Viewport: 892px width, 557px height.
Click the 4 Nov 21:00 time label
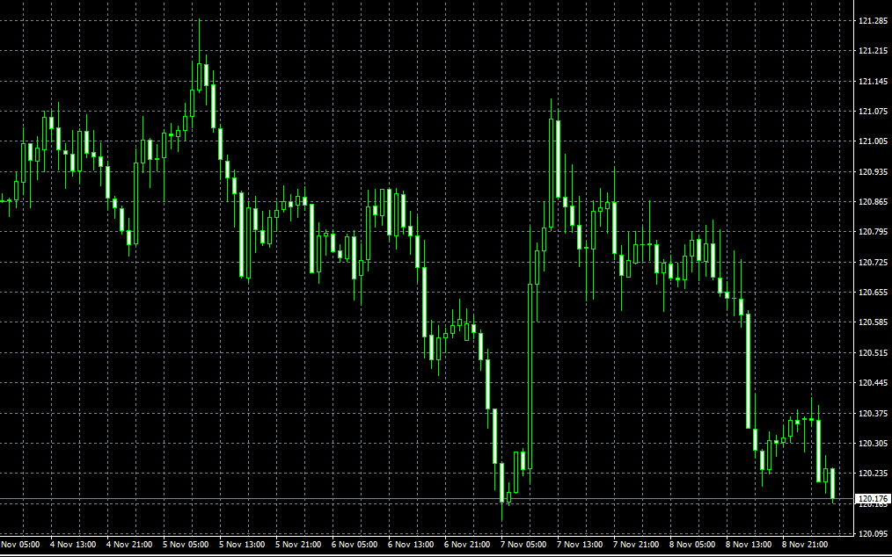click(129, 545)
